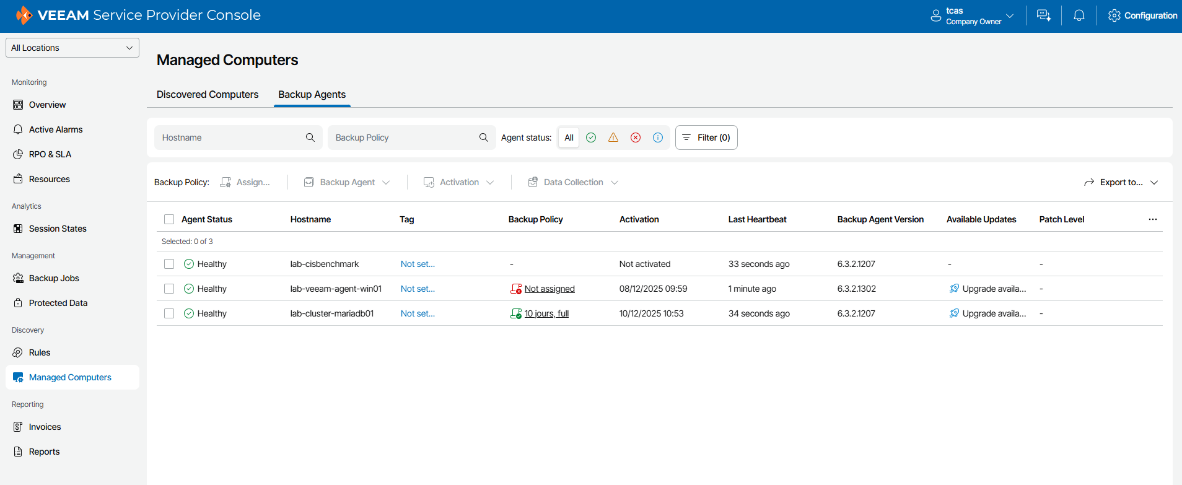1182x485 pixels.
Task: Expand the Export to dropdown
Action: click(1121, 182)
